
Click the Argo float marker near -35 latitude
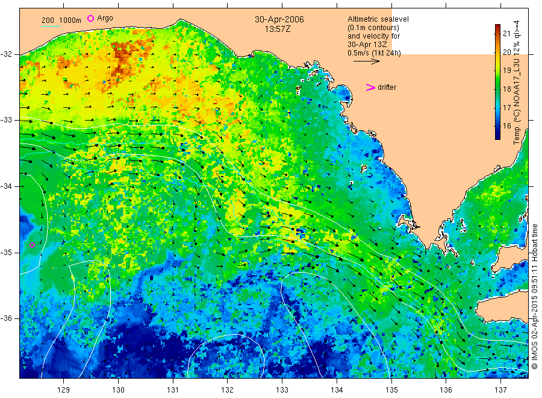(x=32, y=245)
